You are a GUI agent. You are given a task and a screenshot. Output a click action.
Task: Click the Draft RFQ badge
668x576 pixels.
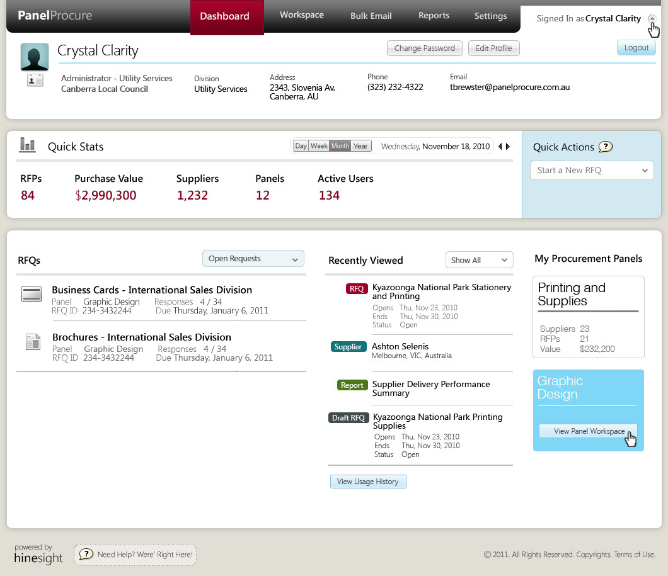point(348,418)
